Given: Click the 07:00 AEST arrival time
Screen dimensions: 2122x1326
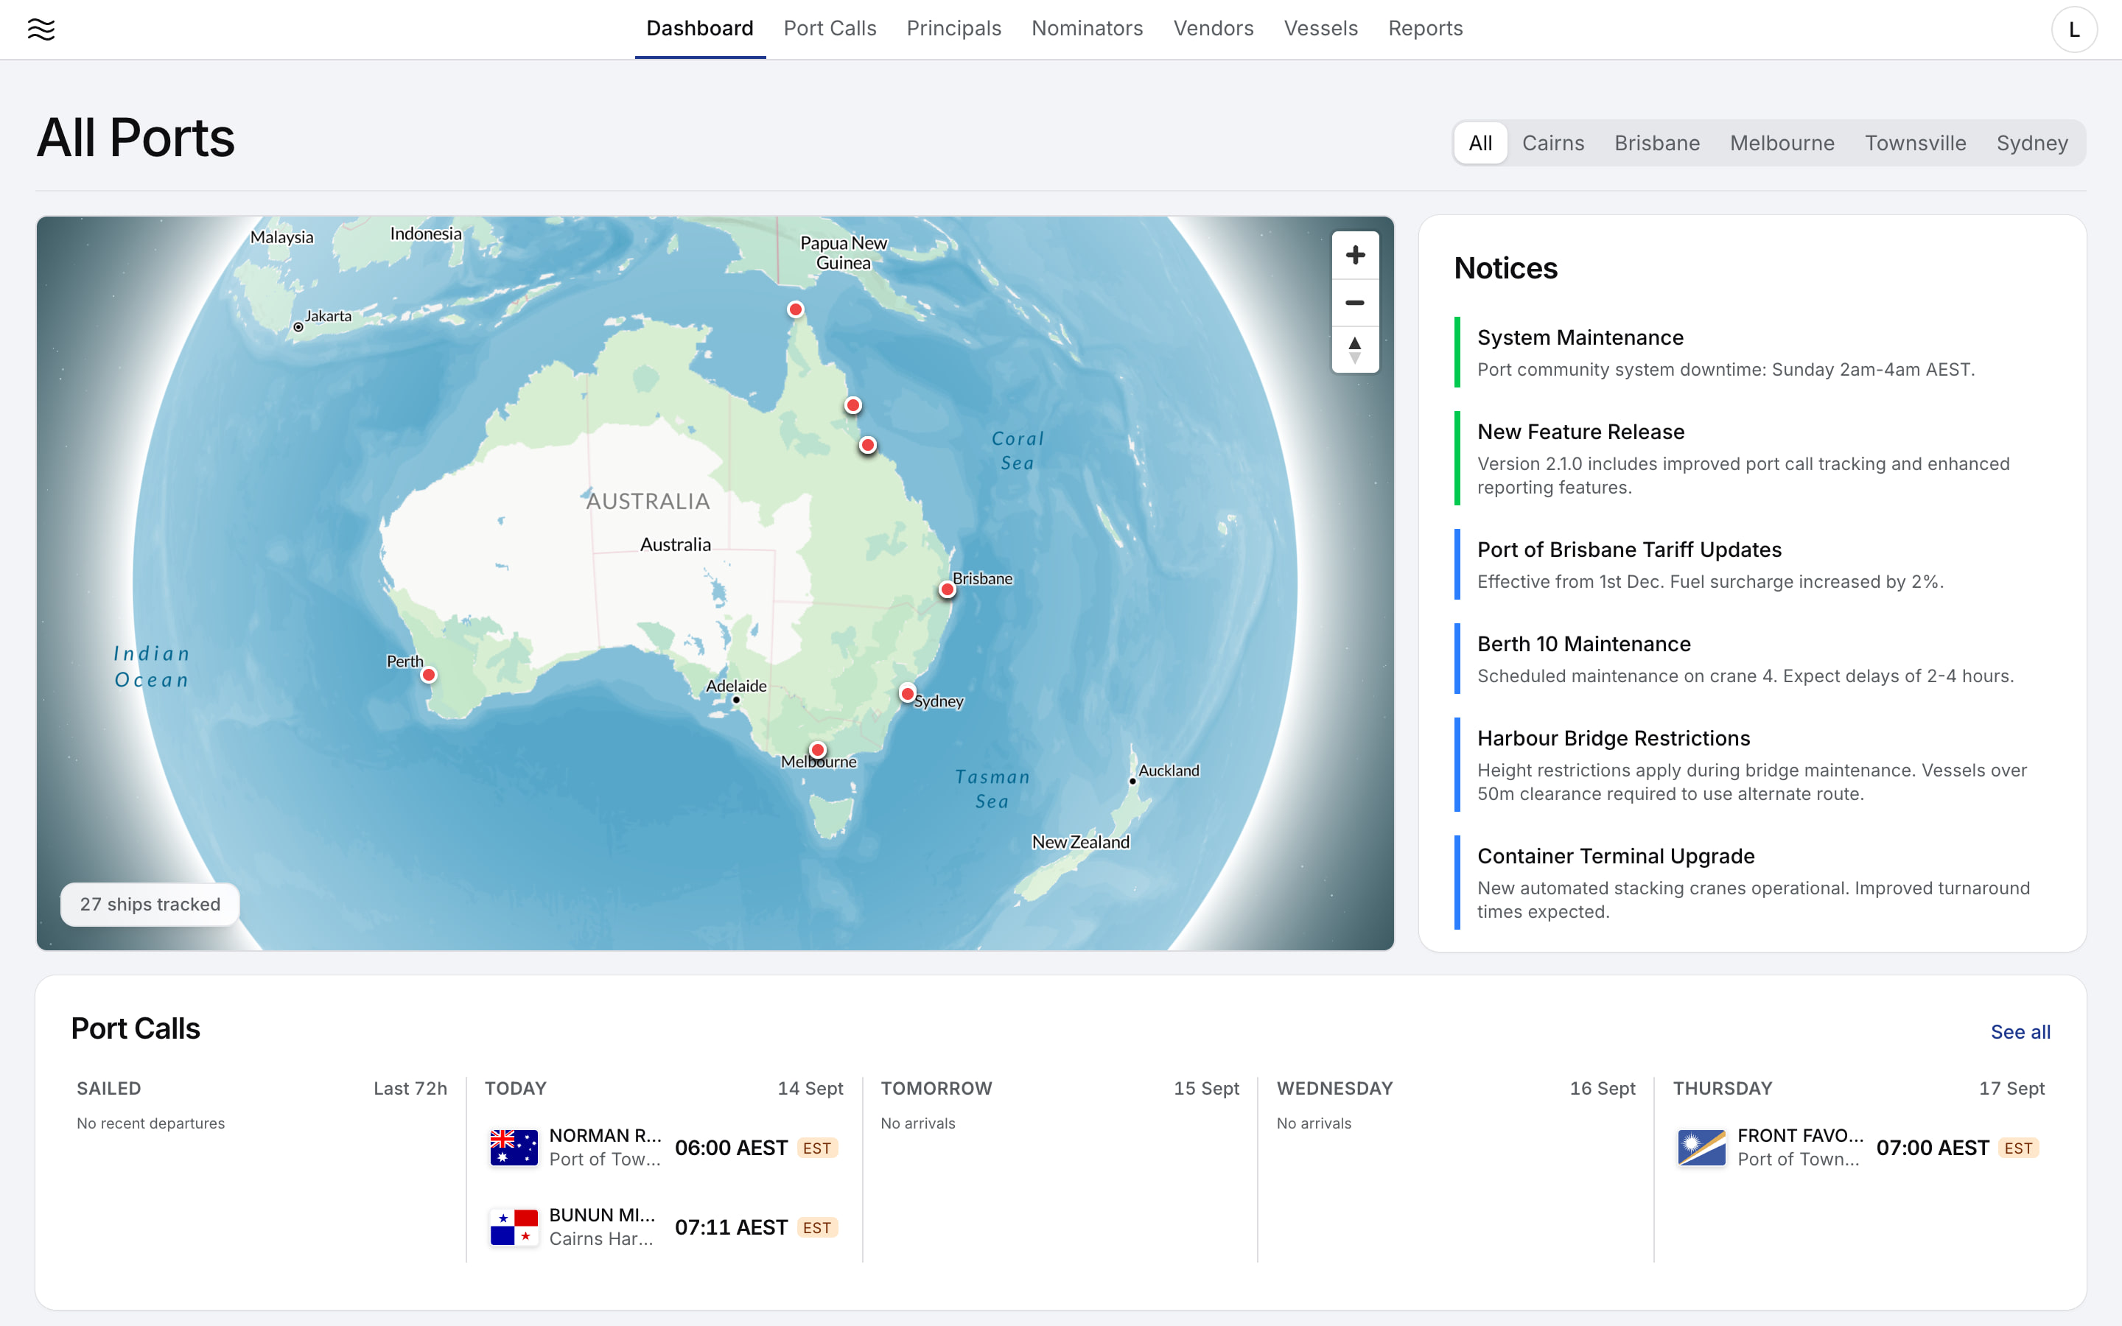Looking at the screenshot, I should 1933,1148.
